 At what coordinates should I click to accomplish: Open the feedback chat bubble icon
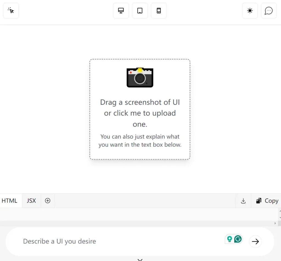coord(269,10)
